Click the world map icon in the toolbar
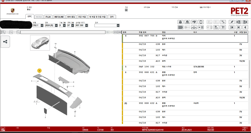 [x=194, y=22]
